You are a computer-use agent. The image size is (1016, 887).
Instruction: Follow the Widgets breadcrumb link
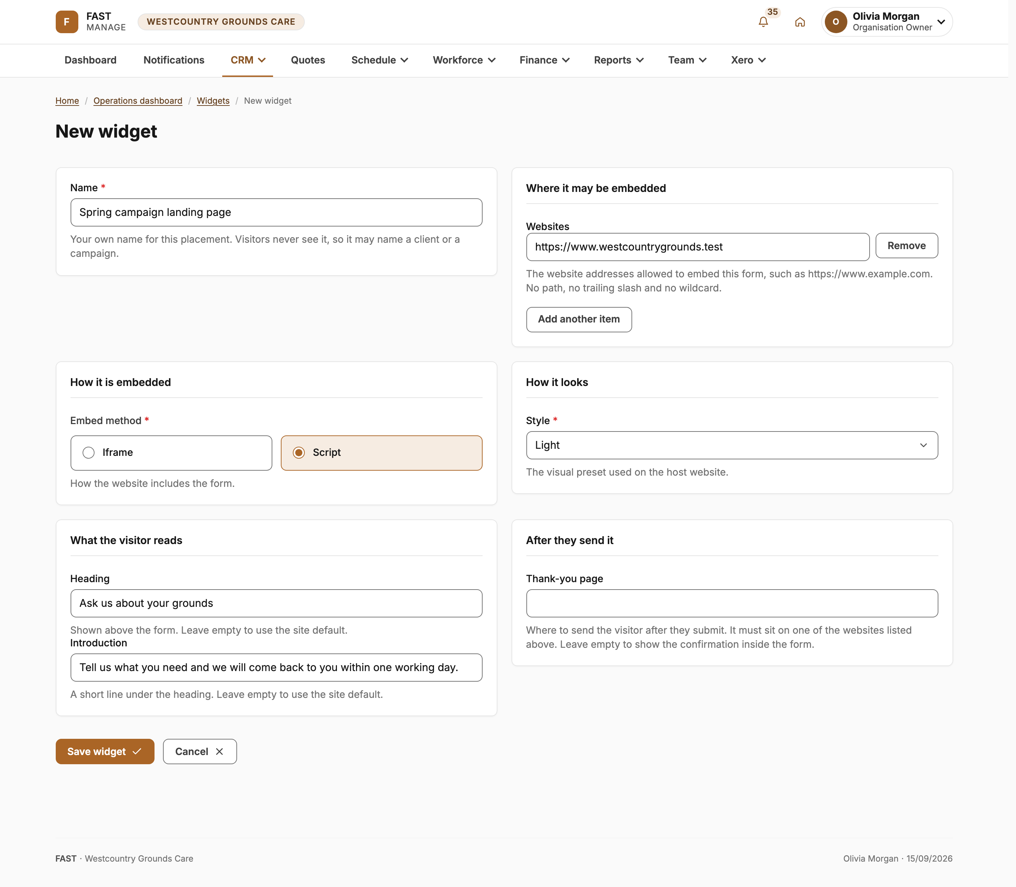(213, 101)
